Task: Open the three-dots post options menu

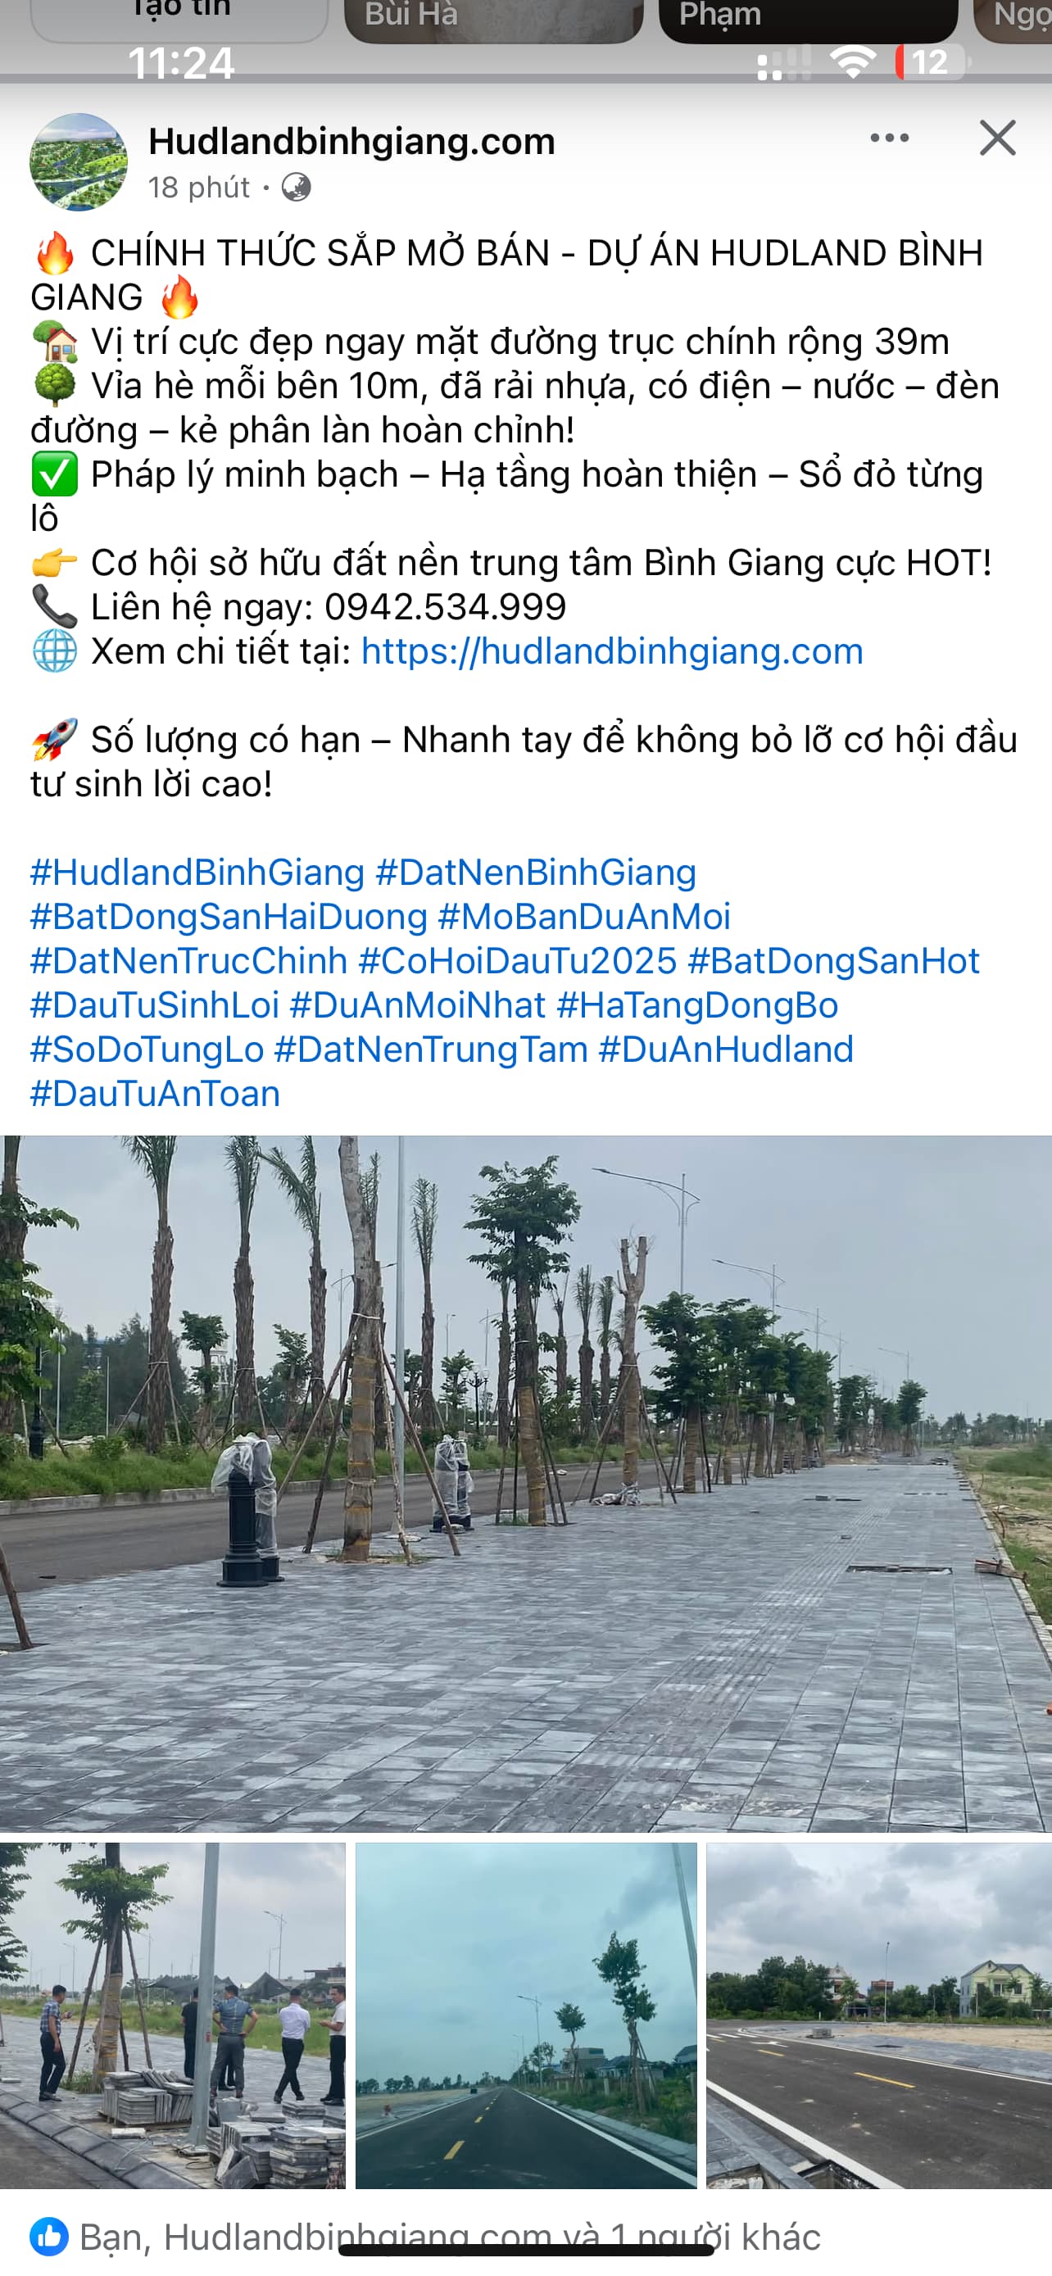Action: (889, 138)
